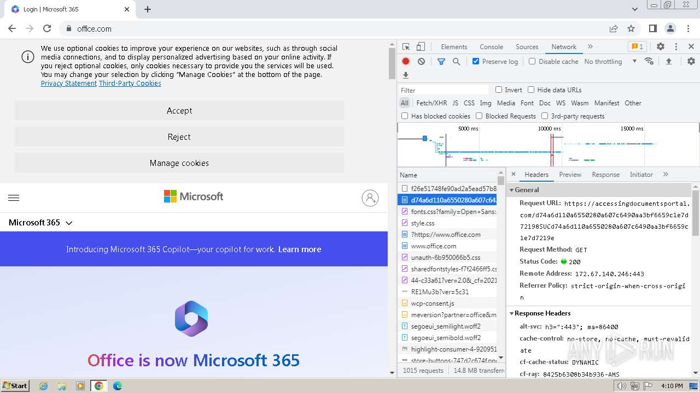This screenshot has width=700, height=393.
Task: Open network conditions wifi icon
Action: tap(649, 61)
